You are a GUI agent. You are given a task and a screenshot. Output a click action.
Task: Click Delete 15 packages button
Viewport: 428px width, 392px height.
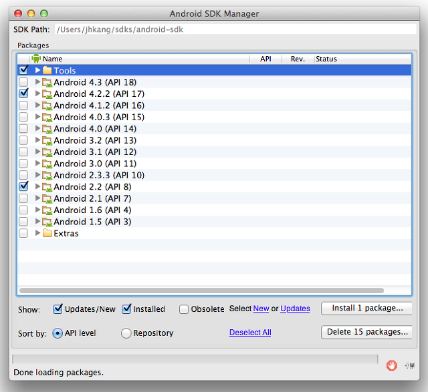click(367, 332)
